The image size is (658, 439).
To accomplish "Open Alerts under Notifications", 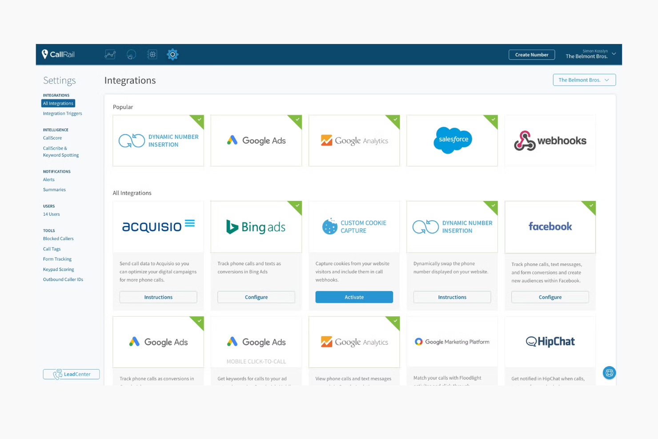I will (49, 180).
